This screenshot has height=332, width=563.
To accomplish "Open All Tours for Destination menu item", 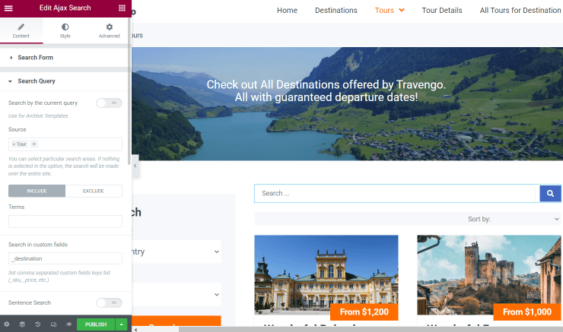I will tap(520, 11).
